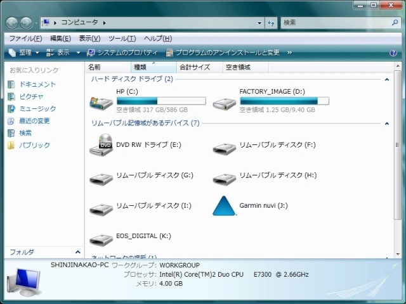Click the 最近の変更 sidebar icon
This screenshot has height=304, width=406.
11,121
